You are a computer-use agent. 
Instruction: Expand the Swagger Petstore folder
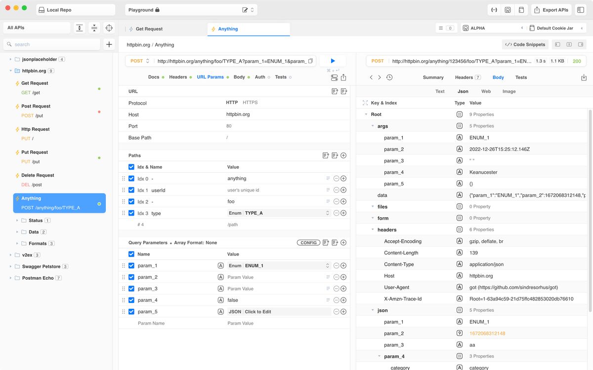11,266
